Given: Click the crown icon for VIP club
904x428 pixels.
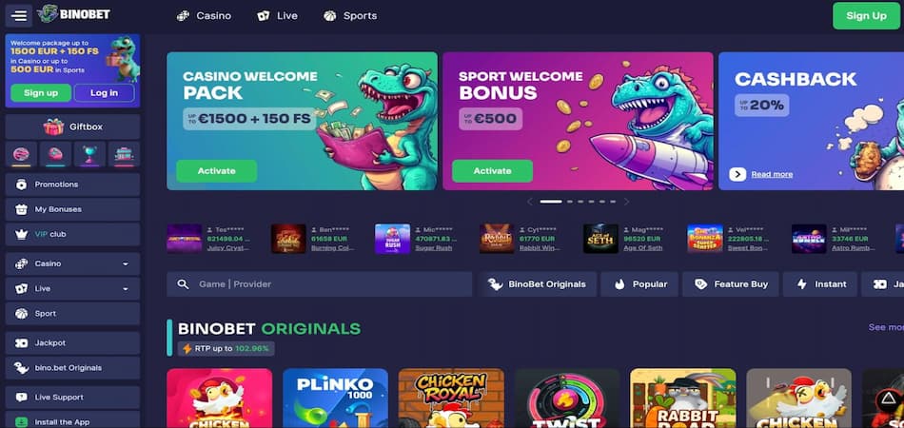Looking at the screenshot, I should tap(21, 235).
